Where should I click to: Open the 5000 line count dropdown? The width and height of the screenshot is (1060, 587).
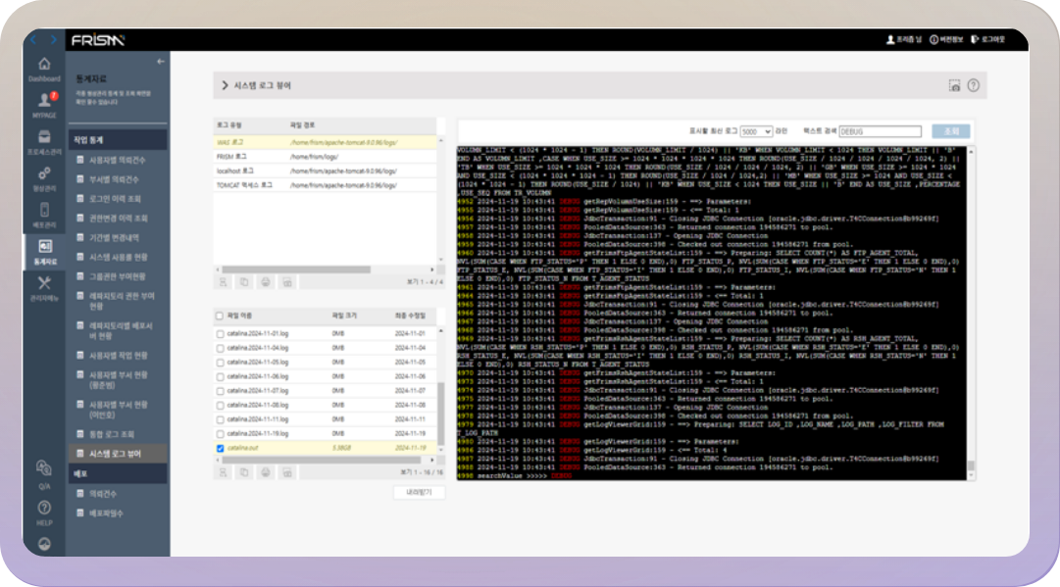point(756,131)
